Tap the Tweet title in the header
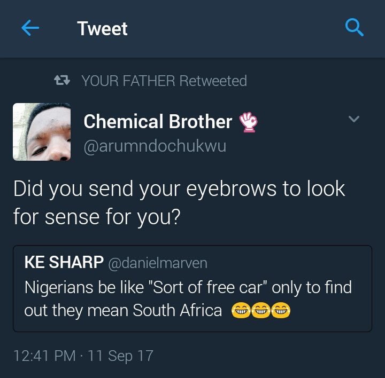This screenshot has width=385, height=378. [x=102, y=28]
